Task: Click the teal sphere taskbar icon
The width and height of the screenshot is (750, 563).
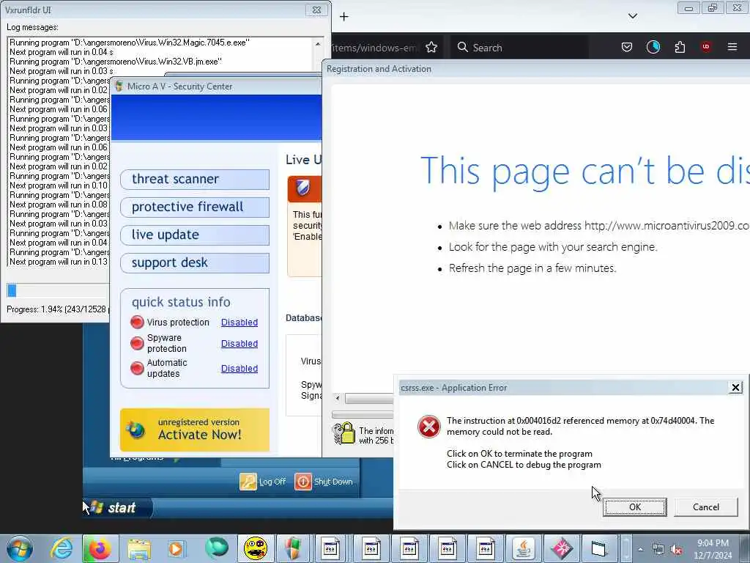Action: [217, 548]
